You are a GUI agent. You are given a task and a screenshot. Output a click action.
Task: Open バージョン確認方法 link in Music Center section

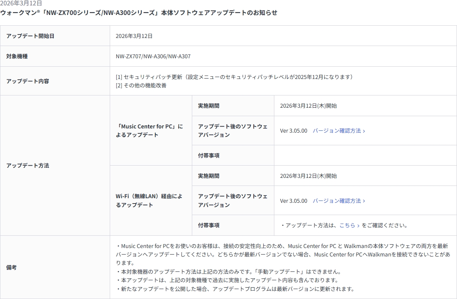[337, 131]
